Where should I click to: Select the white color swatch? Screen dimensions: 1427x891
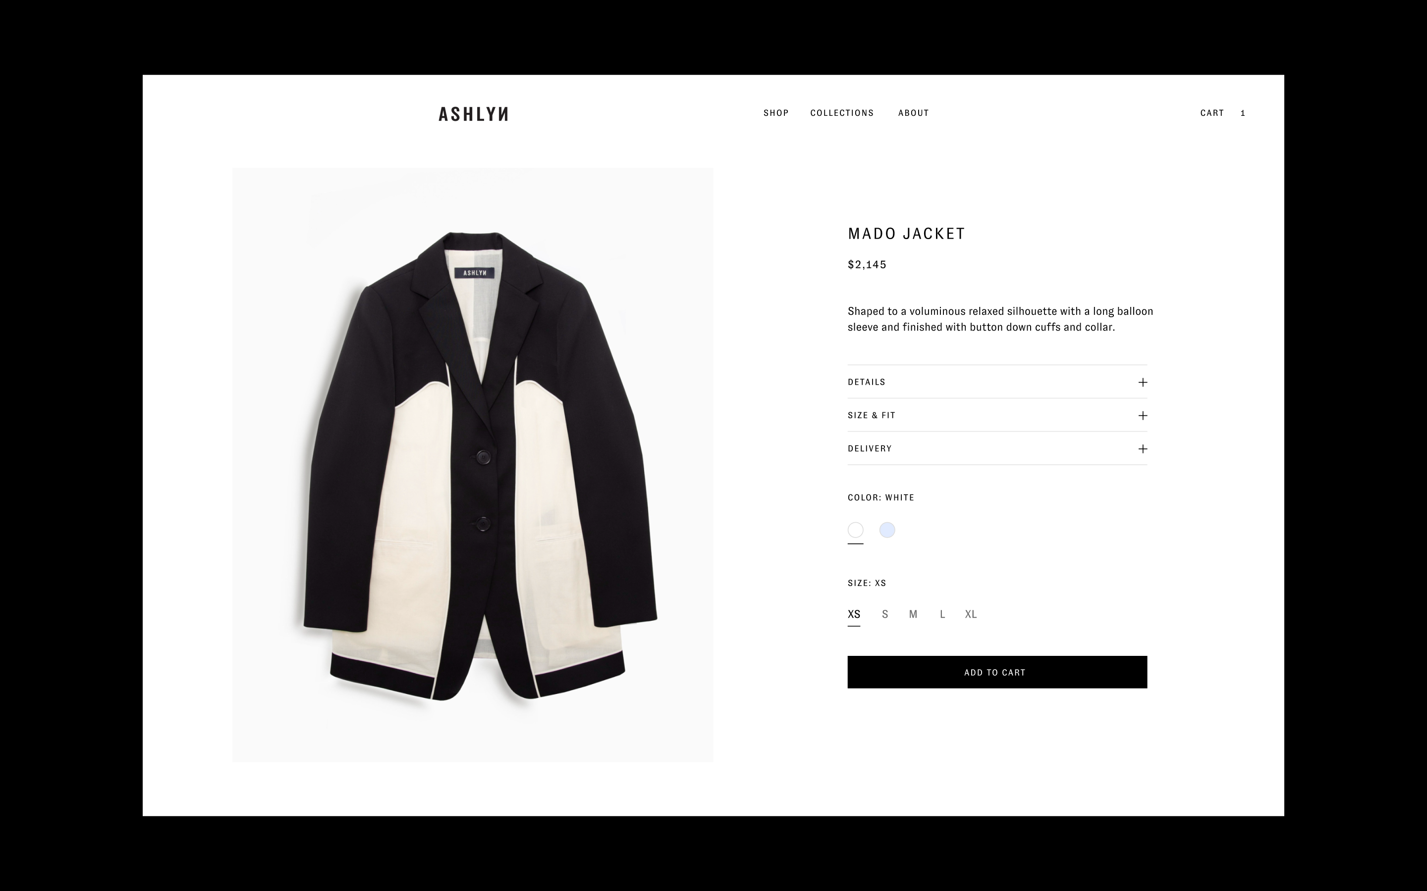tap(855, 530)
